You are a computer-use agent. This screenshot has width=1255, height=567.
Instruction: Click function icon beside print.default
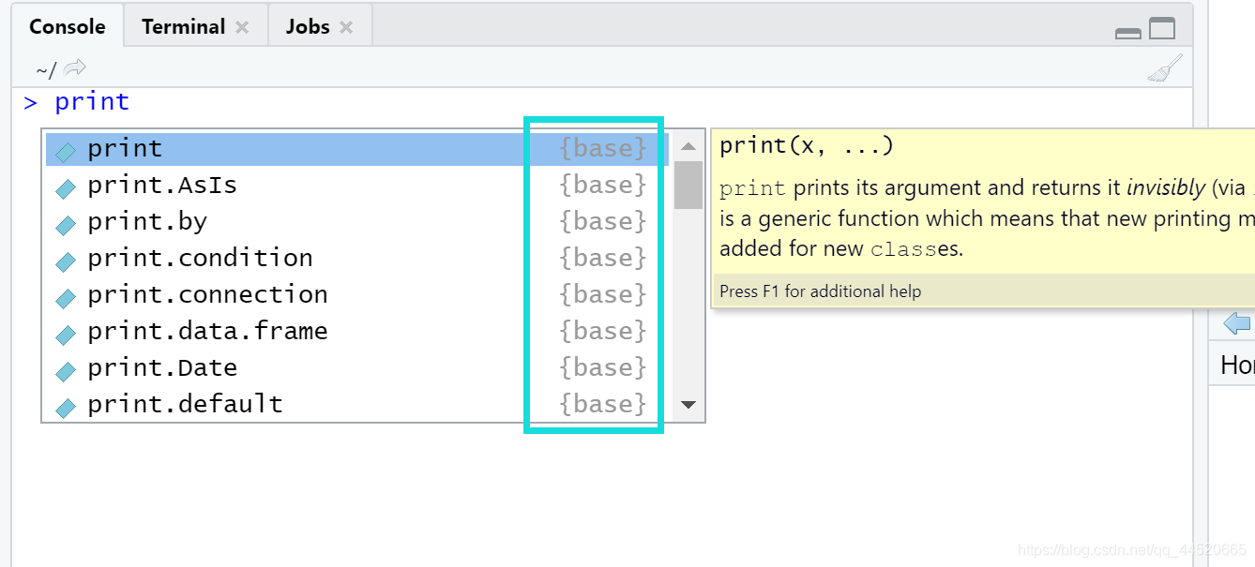coord(66,408)
